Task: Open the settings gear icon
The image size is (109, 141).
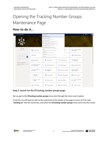Action: (88, 35)
